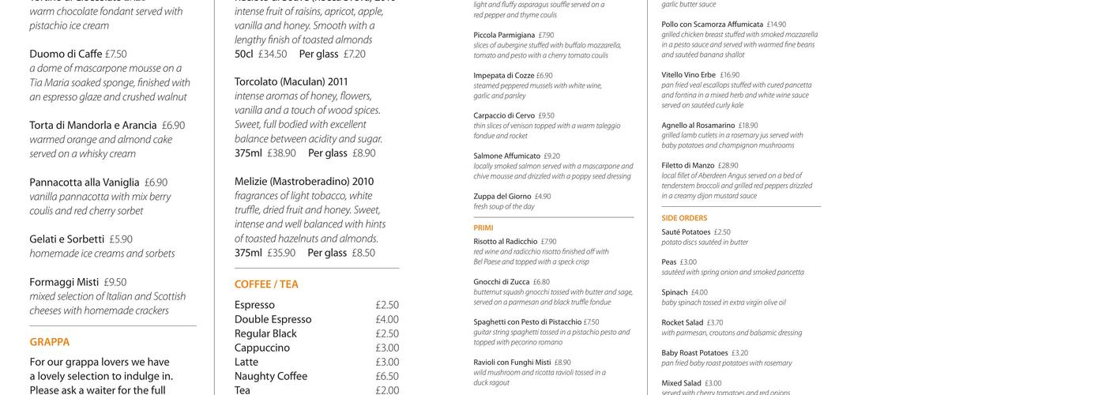The image size is (1106, 395).
Task: Click the SIDE ORDERS section heading
Action: tap(684, 218)
